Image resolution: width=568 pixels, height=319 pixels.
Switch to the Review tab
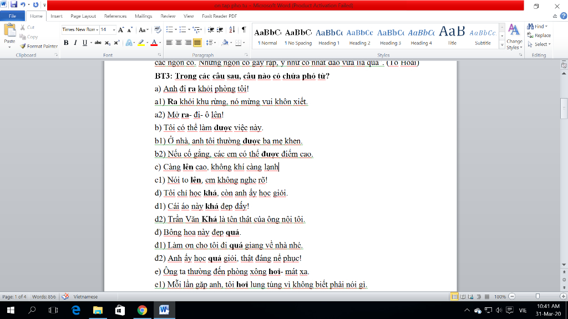[168, 16]
